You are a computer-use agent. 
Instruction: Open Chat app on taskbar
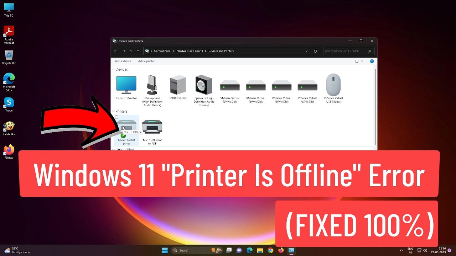click(239, 250)
